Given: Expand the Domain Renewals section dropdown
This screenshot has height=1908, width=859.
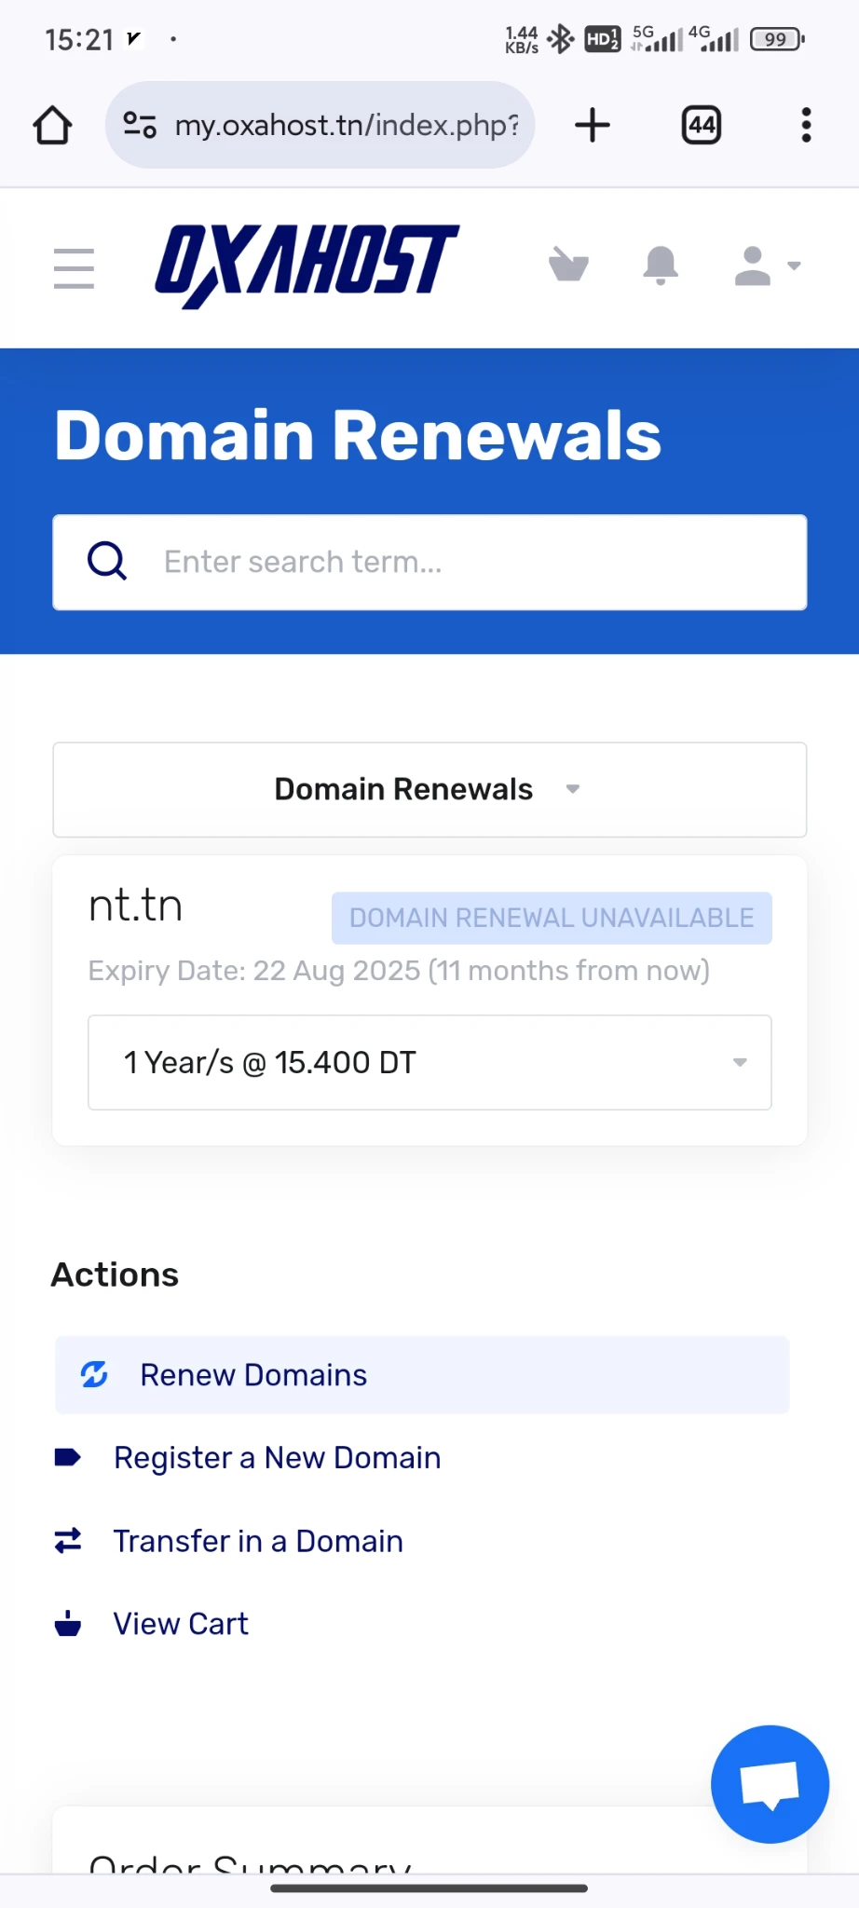Looking at the screenshot, I should [x=429, y=789].
